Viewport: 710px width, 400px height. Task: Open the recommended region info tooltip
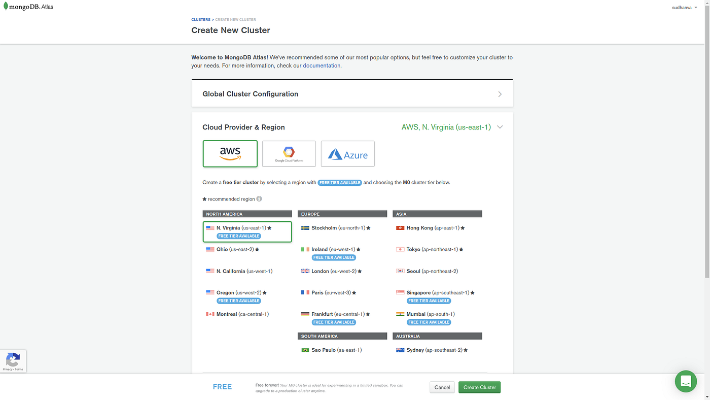(259, 198)
